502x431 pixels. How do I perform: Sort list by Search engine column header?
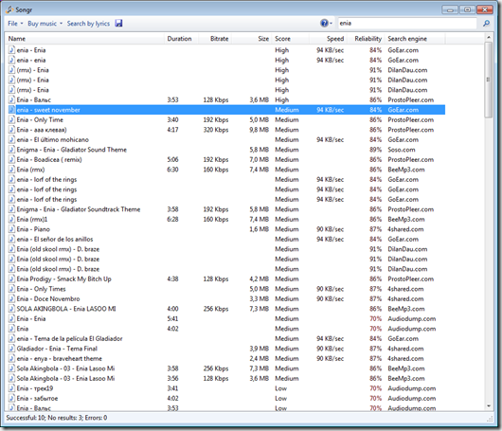click(x=415, y=39)
